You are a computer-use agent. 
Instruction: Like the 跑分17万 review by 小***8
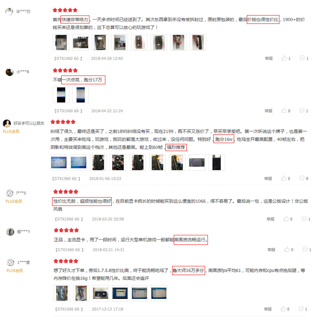[x=284, y=111]
